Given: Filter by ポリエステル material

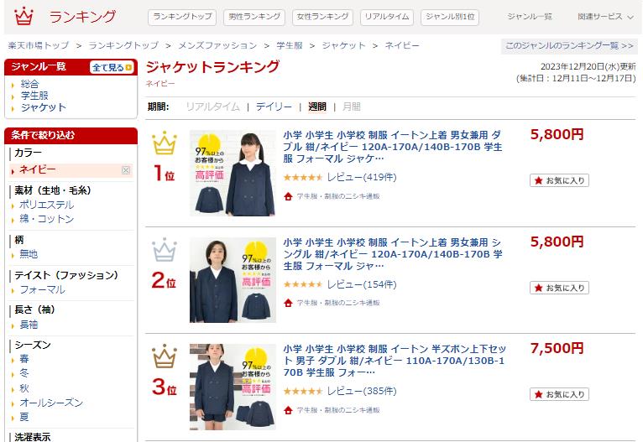Looking at the screenshot, I should click(x=47, y=205).
